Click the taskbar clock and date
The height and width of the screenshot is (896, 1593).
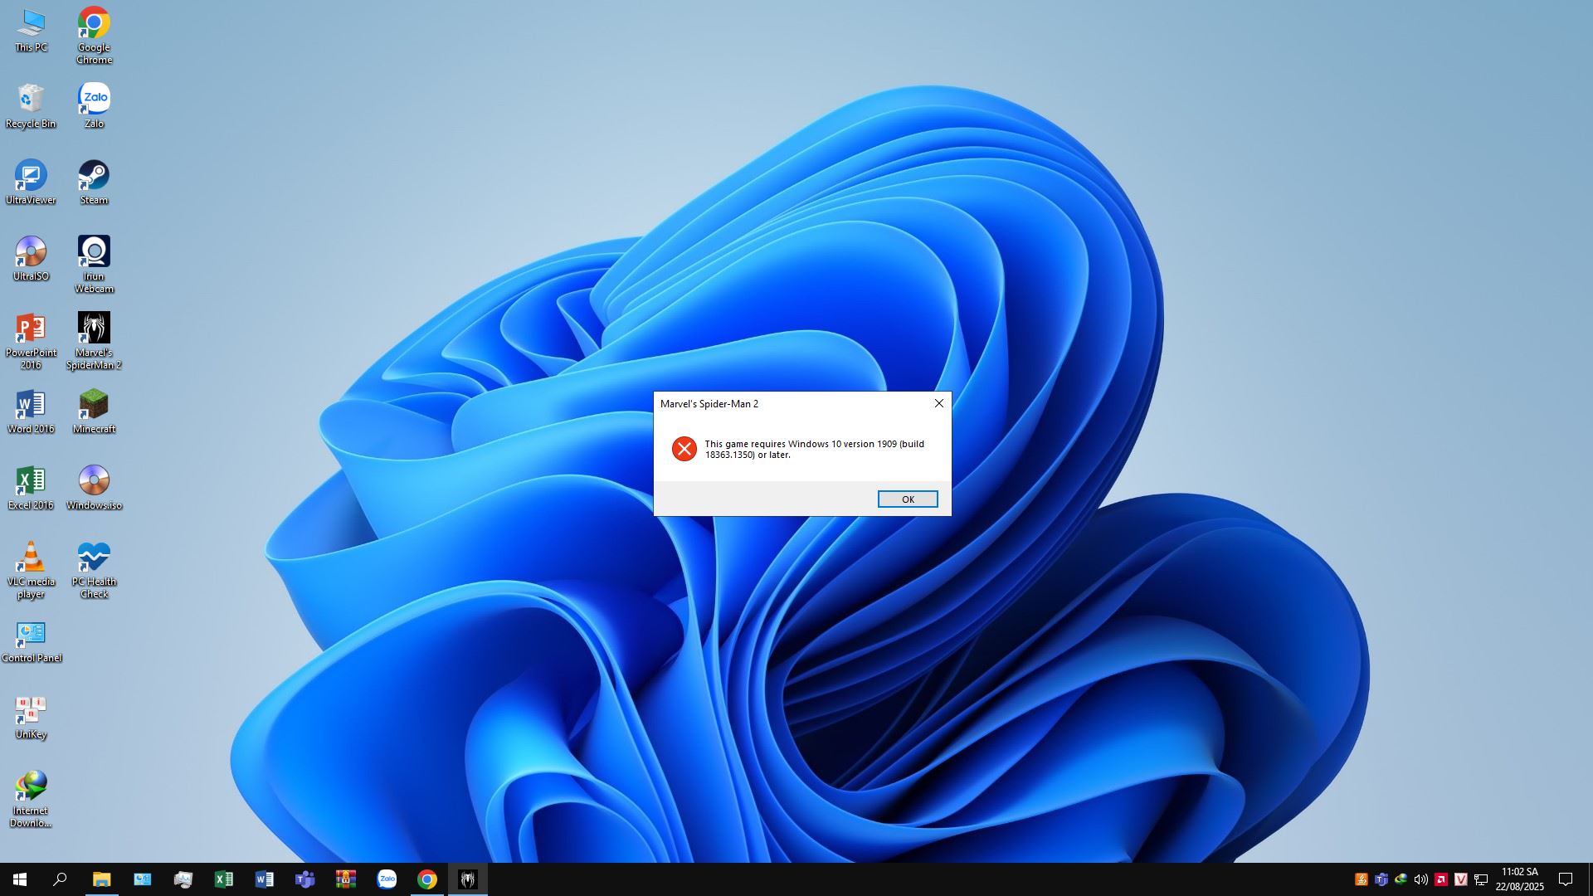[1519, 879]
